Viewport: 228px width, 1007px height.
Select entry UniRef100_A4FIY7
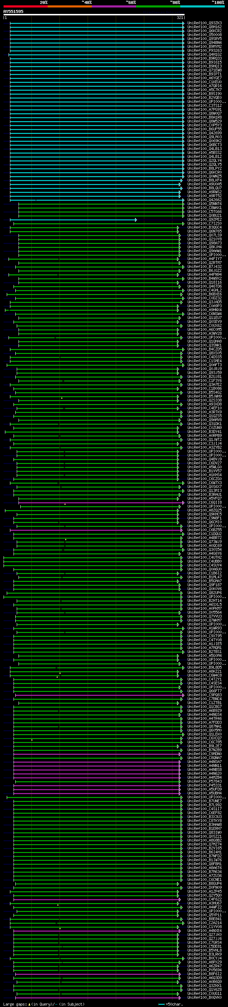point(204,259)
